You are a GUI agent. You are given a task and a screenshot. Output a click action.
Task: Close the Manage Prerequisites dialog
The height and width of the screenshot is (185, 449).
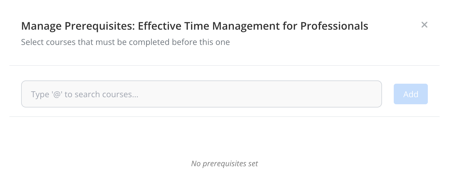(424, 25)
